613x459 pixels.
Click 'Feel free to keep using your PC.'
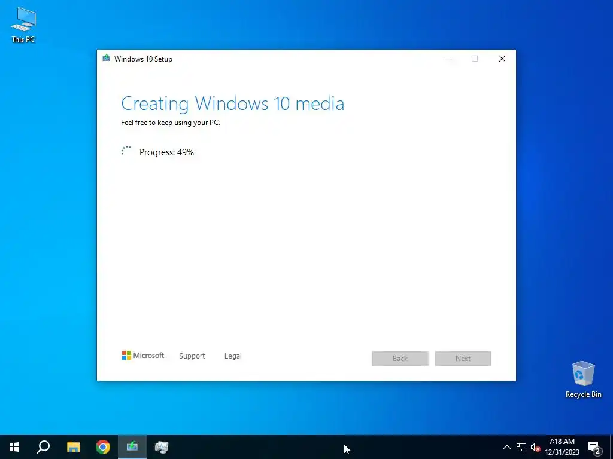(x=171, y=123)
